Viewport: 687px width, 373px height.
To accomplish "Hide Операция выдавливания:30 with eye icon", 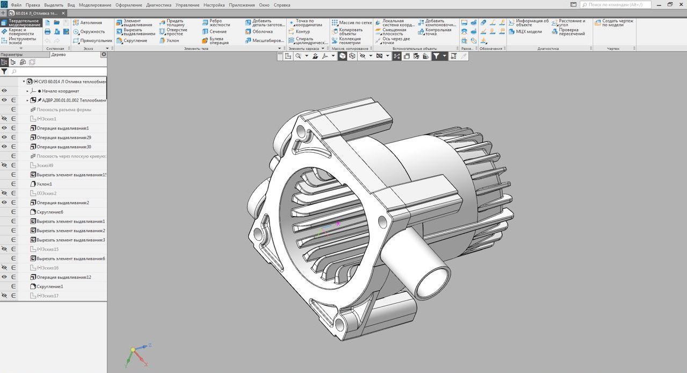I will click(4, 147).
